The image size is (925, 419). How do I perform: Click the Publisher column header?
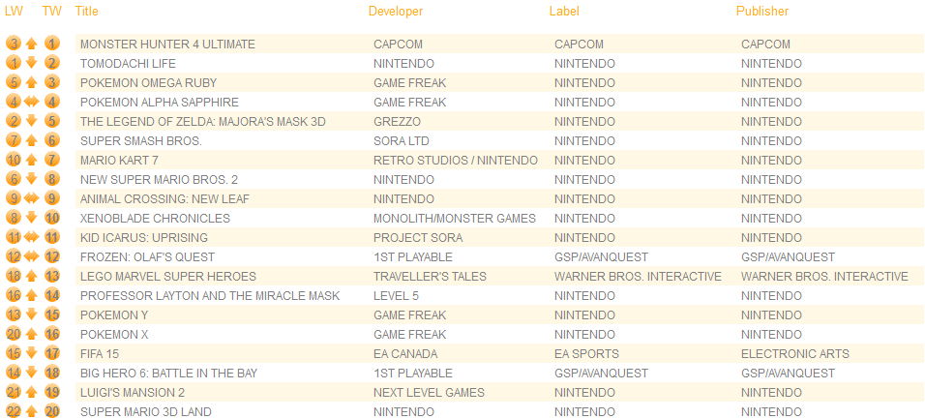tap(762, 12)
